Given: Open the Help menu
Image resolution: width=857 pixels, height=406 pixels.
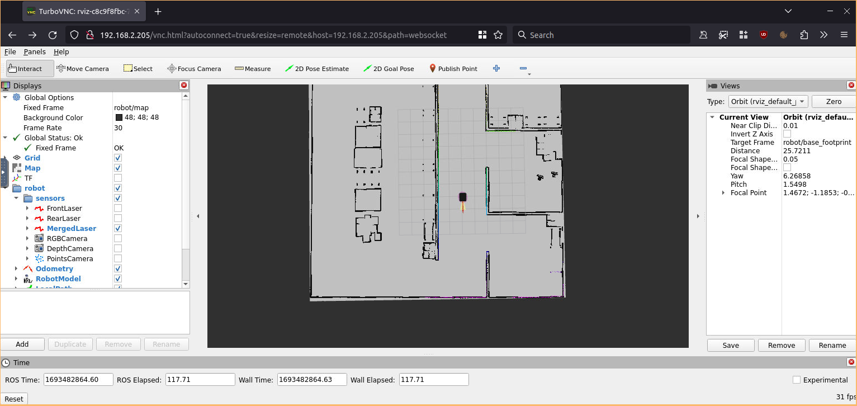Looking at the screenshot, I should 61,51.
